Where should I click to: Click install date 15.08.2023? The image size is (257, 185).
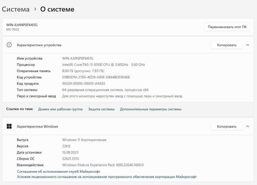click(70, 153)
